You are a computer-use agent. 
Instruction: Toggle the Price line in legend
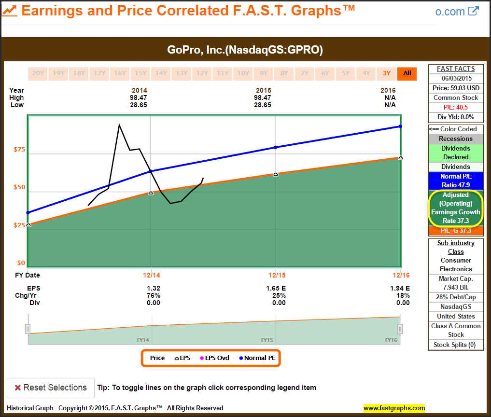click(x=157, y=358)
